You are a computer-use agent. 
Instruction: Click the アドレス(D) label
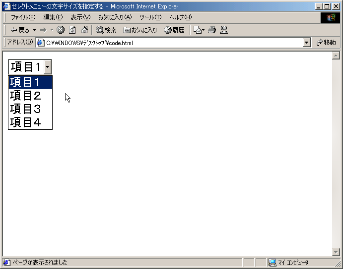(x=20, y=42)
